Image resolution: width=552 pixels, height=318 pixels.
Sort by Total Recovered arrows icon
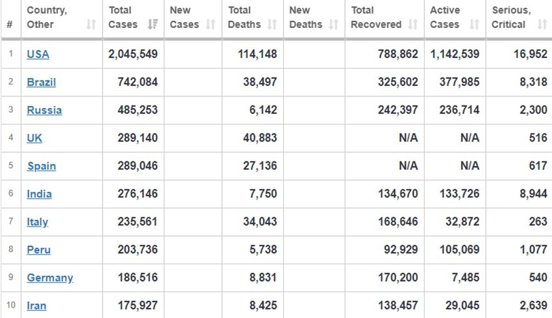tap(412, 24)
